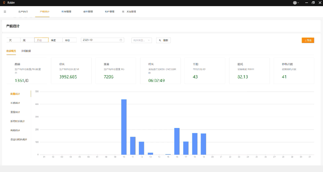Screen dimensions: 323x172
Task: Click the 刷新 search button
Action: point(163,40)
